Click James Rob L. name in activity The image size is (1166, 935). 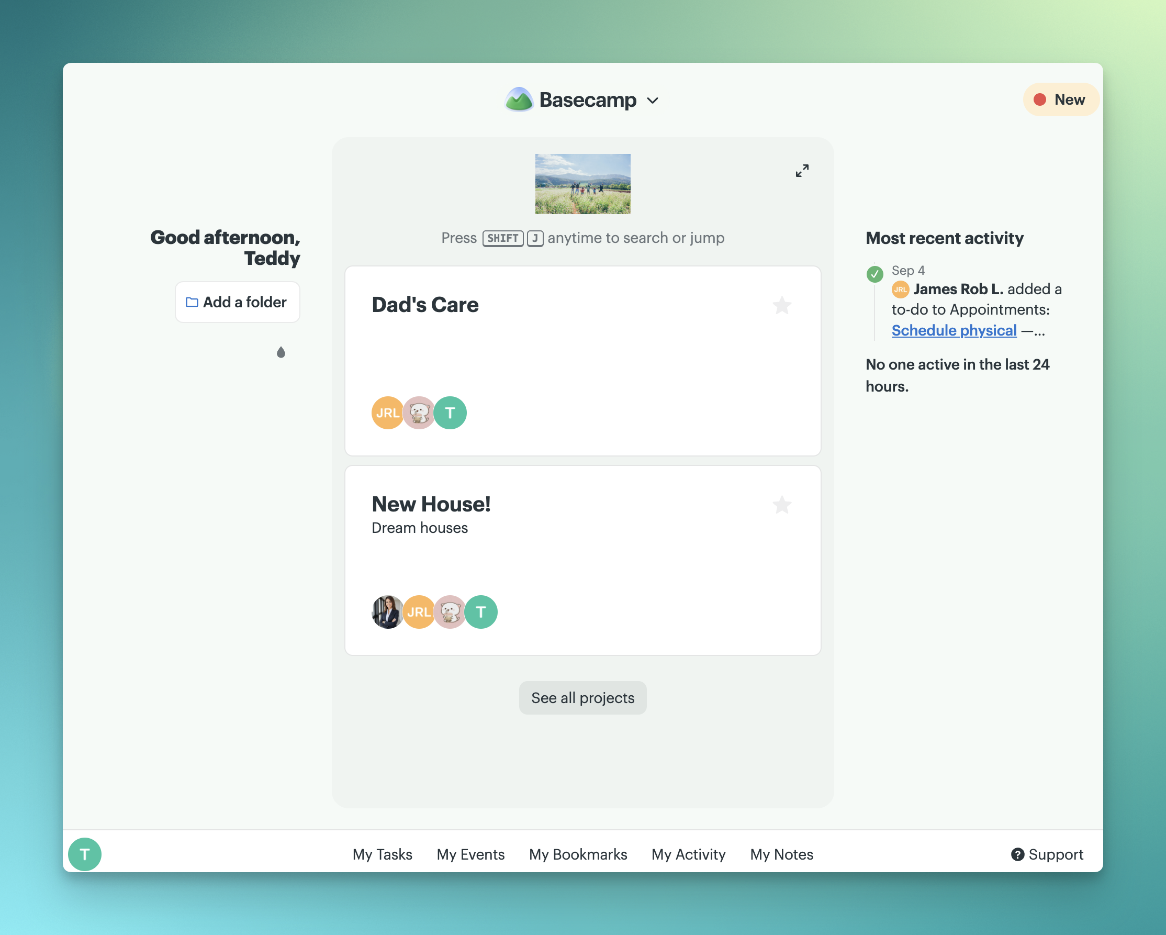tap(958, 290)
